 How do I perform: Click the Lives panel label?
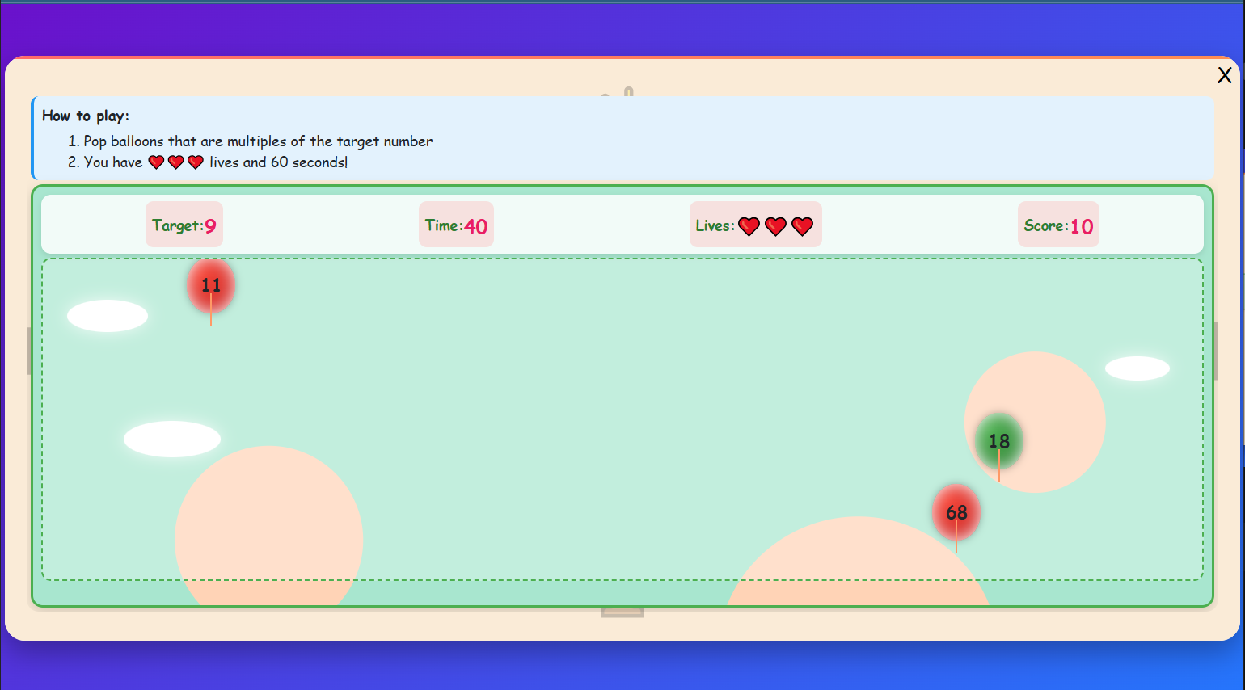click(715, 225)
